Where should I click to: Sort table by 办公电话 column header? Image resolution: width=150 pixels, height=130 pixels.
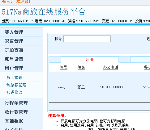[x=110, y=67]
